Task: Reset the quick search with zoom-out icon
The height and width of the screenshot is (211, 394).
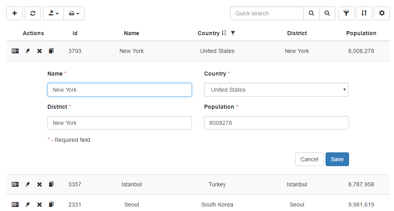Action: point(327,13)
